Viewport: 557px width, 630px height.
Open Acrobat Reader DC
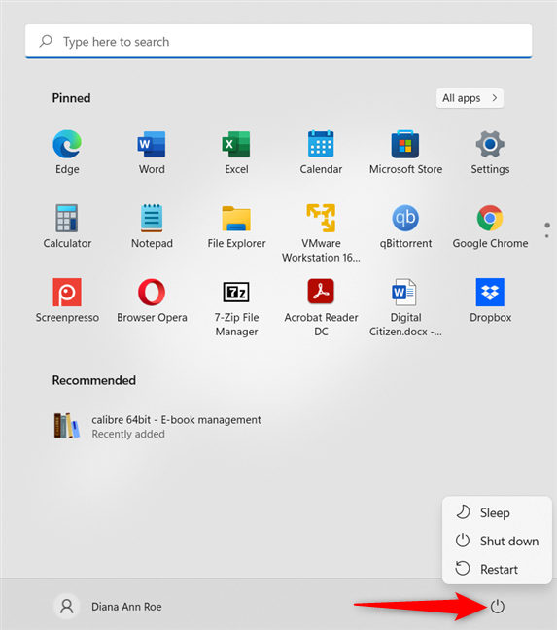[x=321, y=307]
